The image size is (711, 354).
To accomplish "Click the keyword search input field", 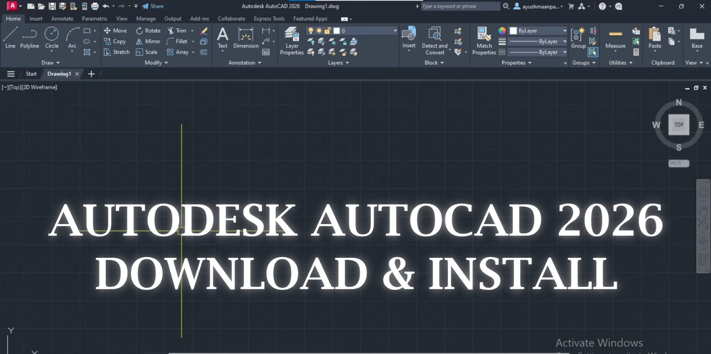I will (460, 6).
